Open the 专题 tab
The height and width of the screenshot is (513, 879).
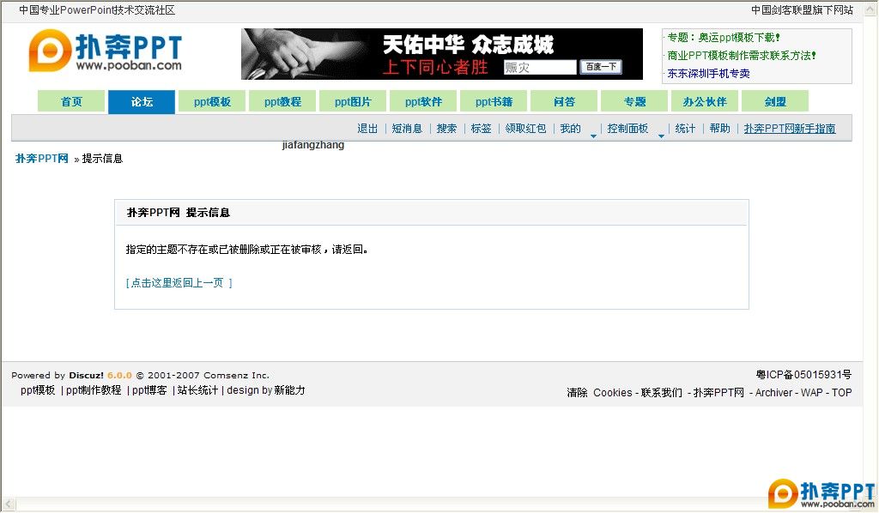[634, 101]
